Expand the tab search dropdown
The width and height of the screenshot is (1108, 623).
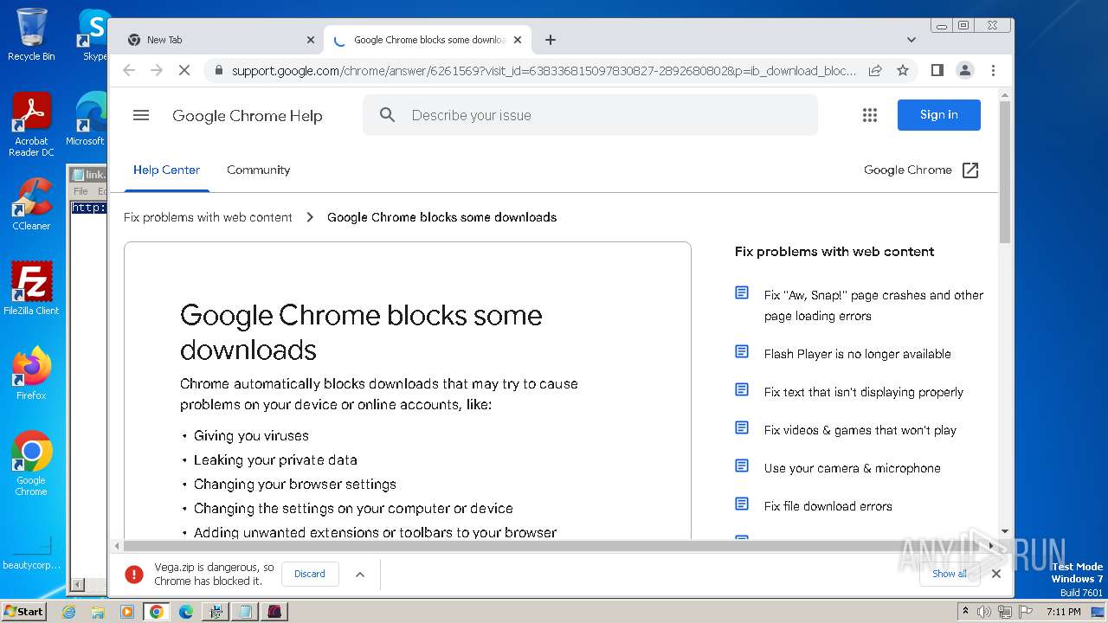(x=911, y=40)
